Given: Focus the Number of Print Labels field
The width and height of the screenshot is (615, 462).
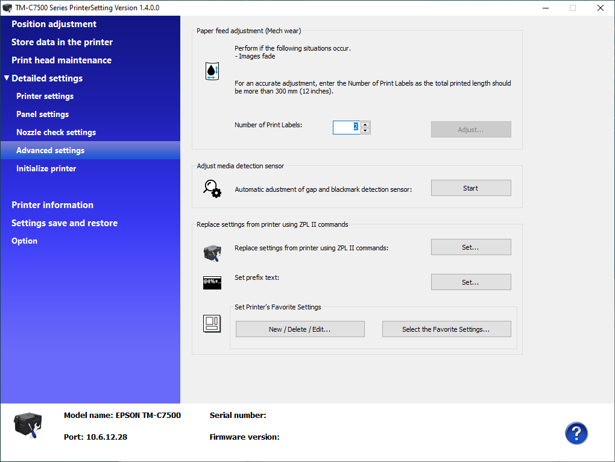Looking at the screenshot, I should coord(346,127).
